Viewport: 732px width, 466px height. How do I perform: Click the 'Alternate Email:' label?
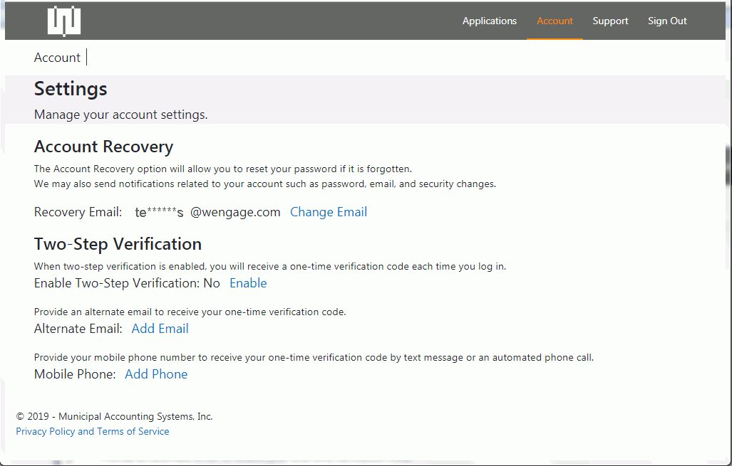coord(78,329)
